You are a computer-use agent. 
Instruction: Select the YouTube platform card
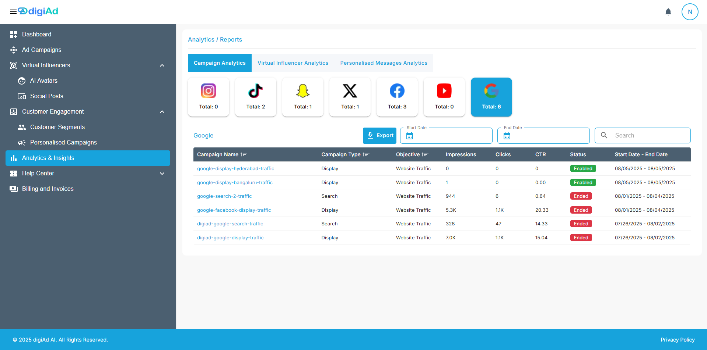coord(444,97)
